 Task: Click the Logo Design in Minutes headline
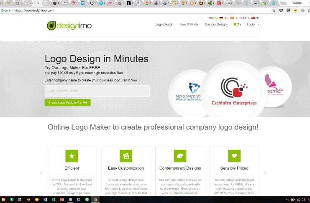click(97, 58)
